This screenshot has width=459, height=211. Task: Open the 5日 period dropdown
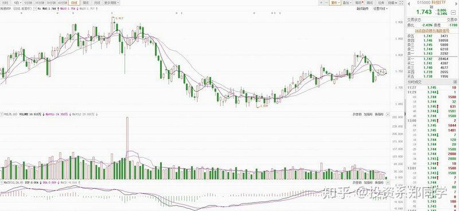18,3
